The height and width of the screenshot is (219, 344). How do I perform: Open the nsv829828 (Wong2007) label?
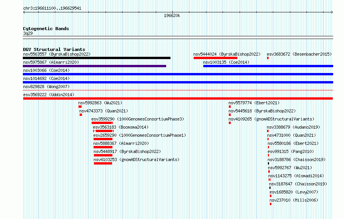(46, 87)
